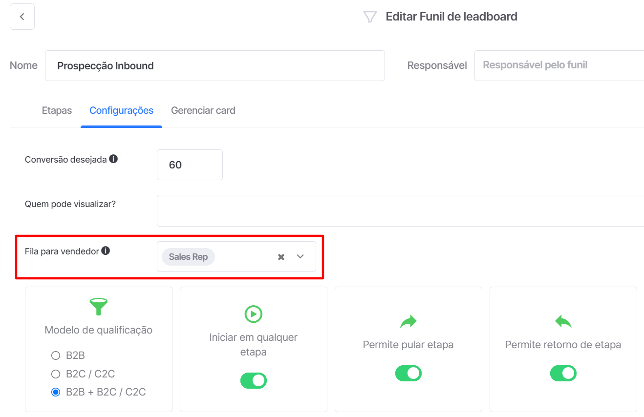Click info icon next to Conversão desejada
The width and height of the screenshot is (644, 417).
click(x=113, y=159)
